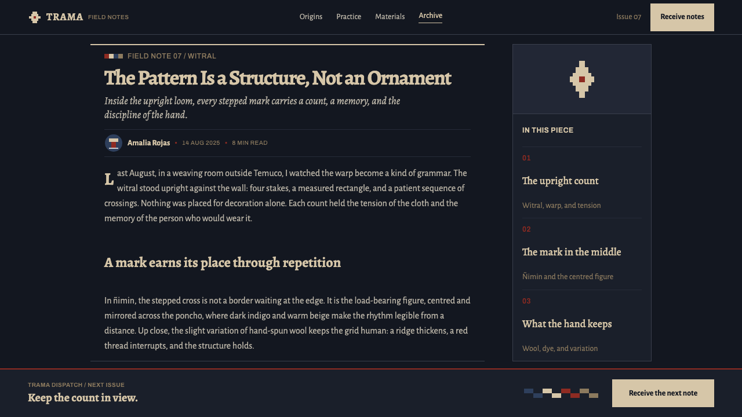Click the colored squares beside Field Note 07
742x417 pixels.
pos(114,56)
